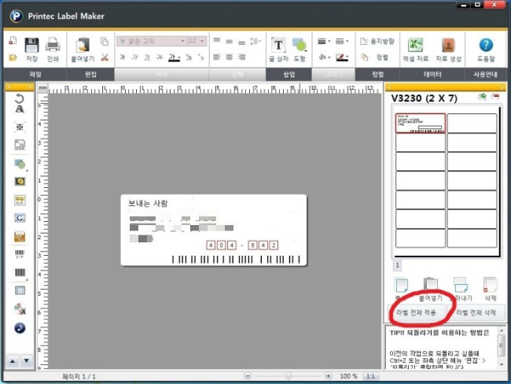Click the 잘라내기 cut label icon
This screenshot has width=511, height=384.
pos(461,289)
